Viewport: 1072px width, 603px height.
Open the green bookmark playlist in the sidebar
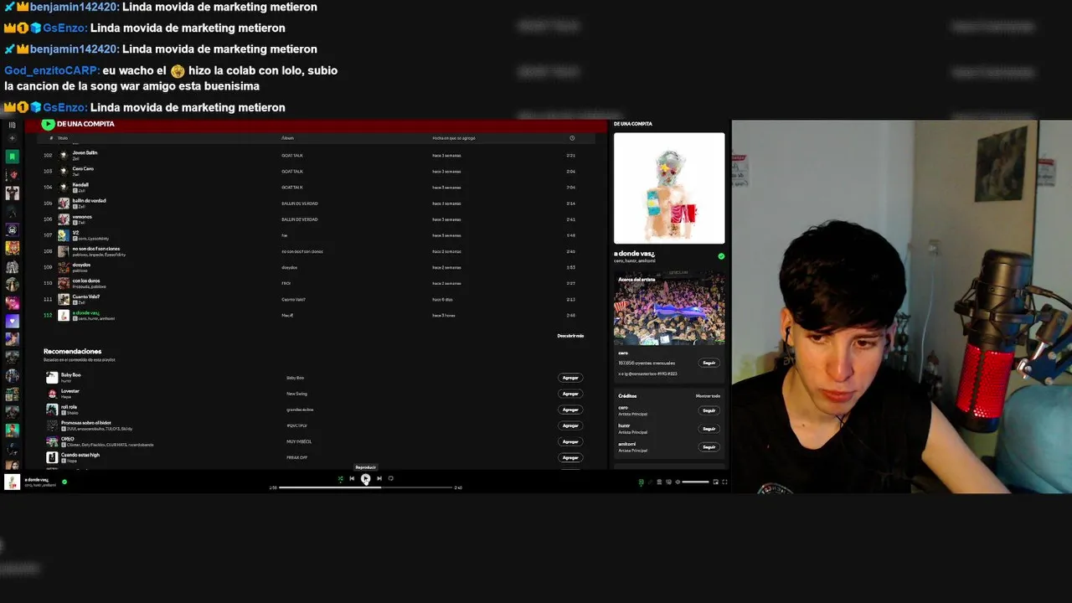[x=12, y=157]
